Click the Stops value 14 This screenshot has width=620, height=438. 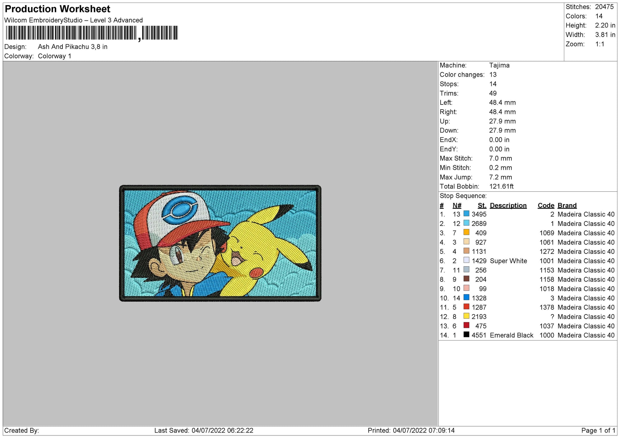(493, 84)
